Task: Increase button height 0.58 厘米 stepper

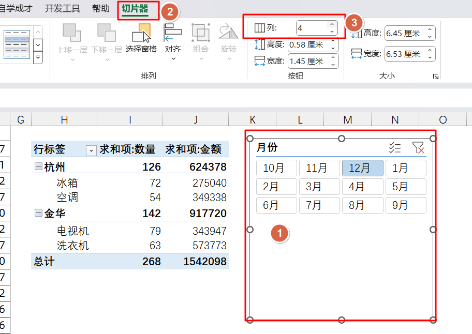Action: click(x=333, y=41)
